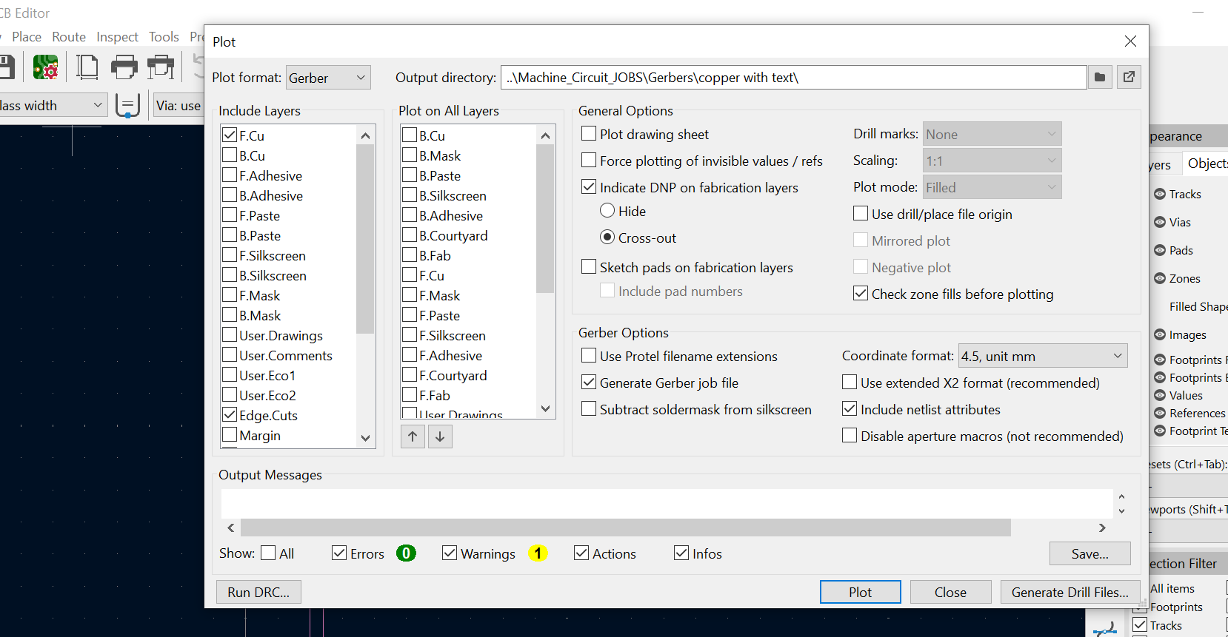The width and height of the screenshot is (1228, 637).
Task: Toggle track width constraint icon in toolbar
Action: pyautogui.click(x=127, y=106)
